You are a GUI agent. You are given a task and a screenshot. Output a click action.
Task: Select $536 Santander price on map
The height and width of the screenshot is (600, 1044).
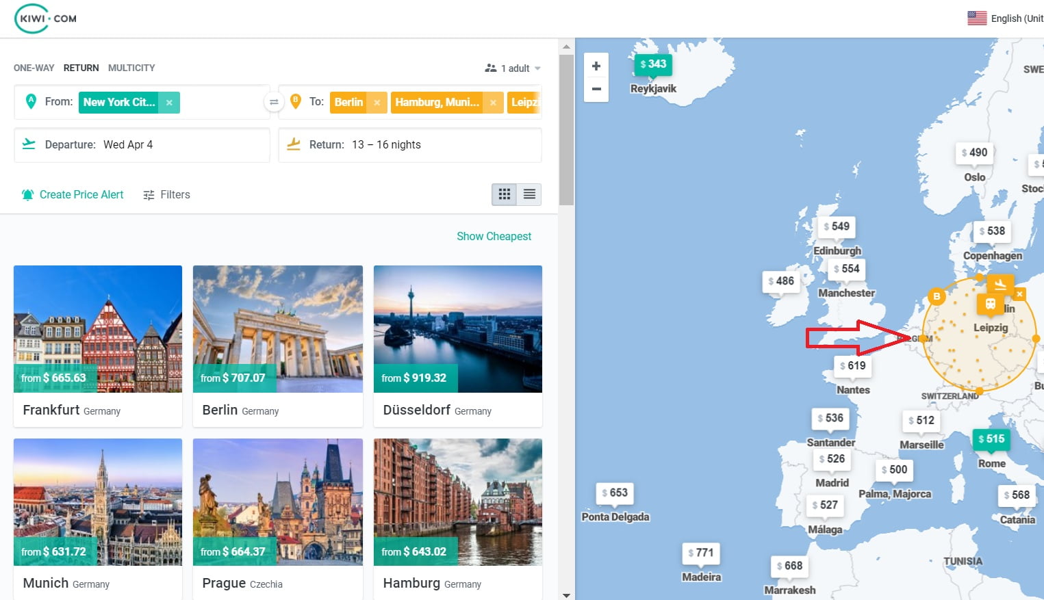[x=830, y=418]
